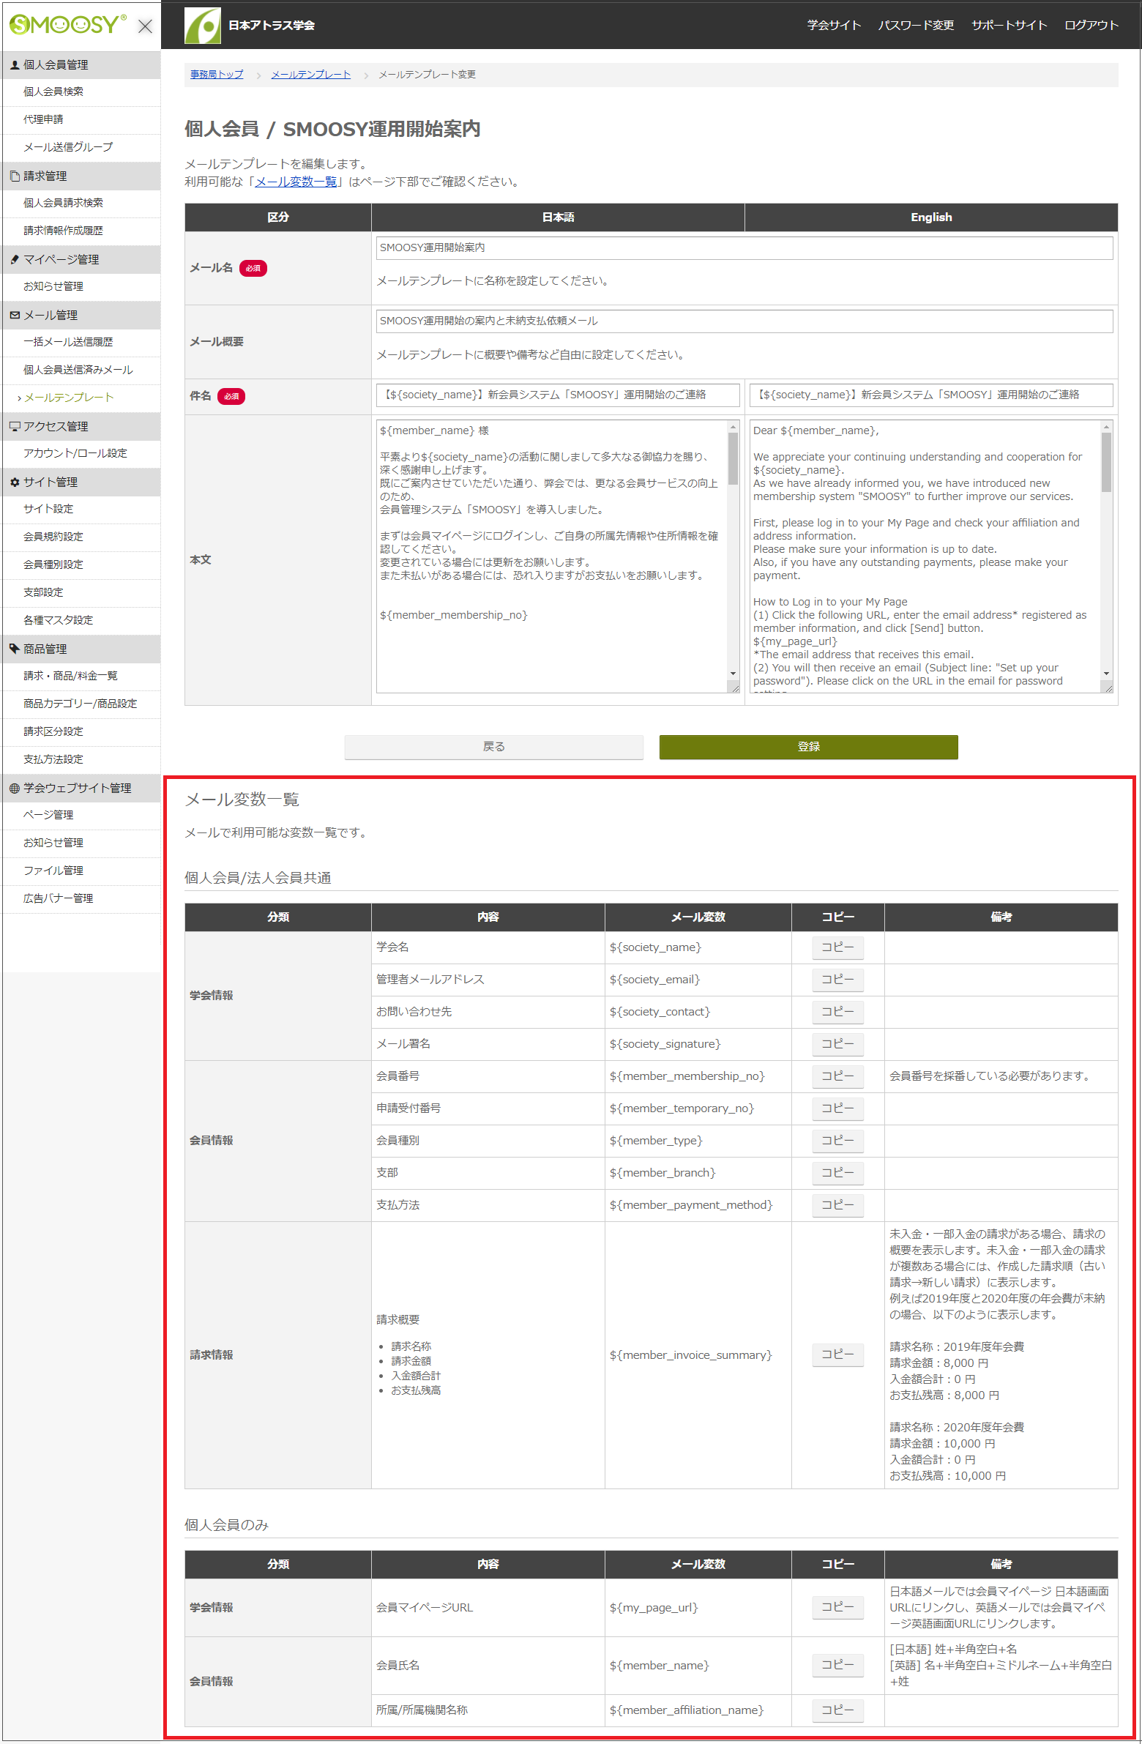Copy the ${member_payment_method} variable
The width and height of the screenshot is (1142, 1744).
(x=838, y=1206)
